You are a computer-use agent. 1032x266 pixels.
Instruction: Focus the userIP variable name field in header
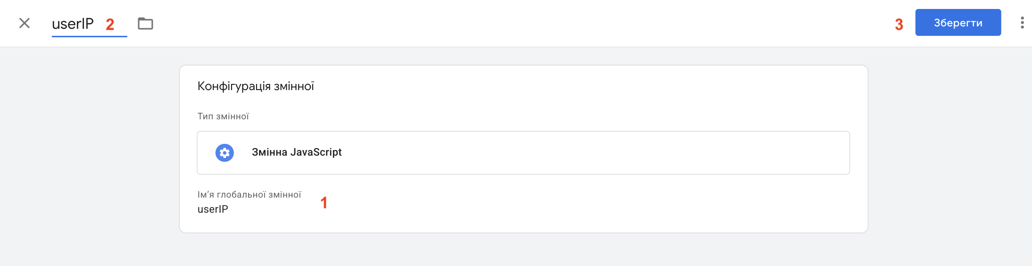click(x=73, y=24)
